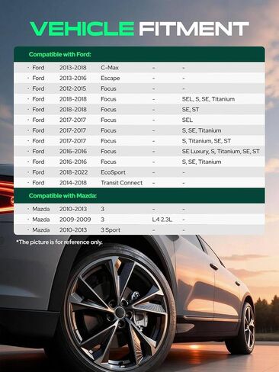Viewport: 279px width, 372px height.
Task: Click the standalone 'SEL' trim cell
Action: pyautogui.click(x=188, y=120)
